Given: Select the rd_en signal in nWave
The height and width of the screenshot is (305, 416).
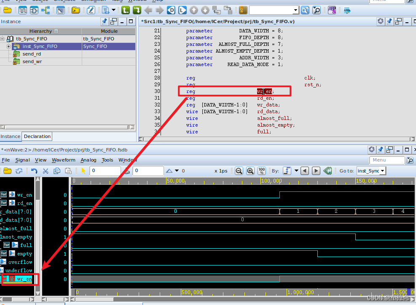Looking at the screenshot, I should pos(24,203).
